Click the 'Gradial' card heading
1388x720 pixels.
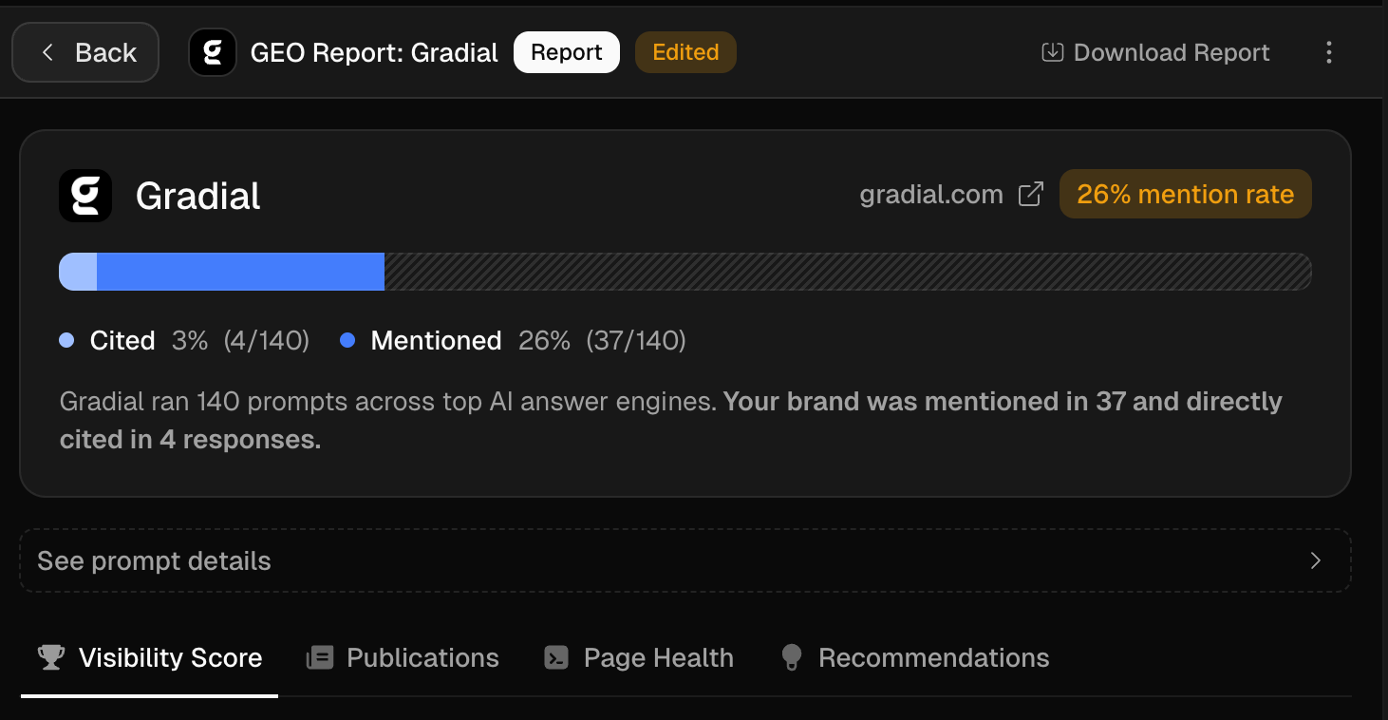[x=198, y=196]
